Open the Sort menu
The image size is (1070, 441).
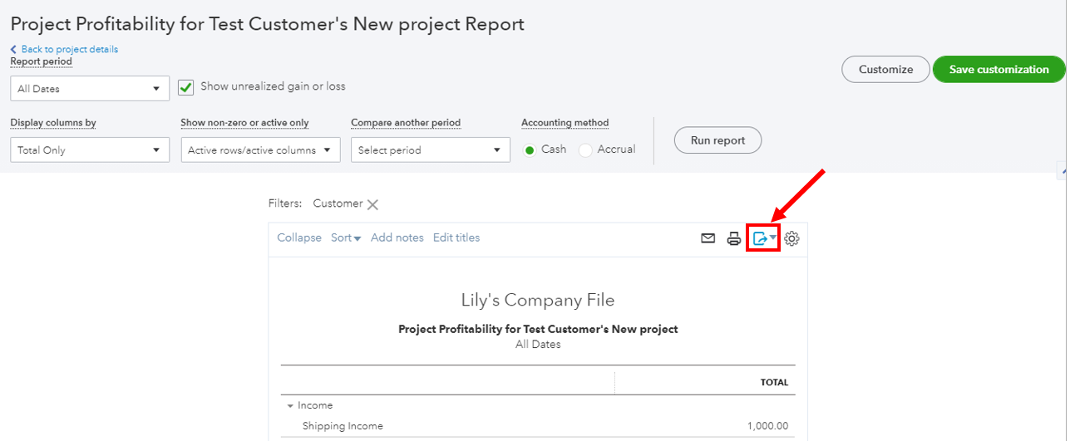pyautogui.click(x=346, y=238)
